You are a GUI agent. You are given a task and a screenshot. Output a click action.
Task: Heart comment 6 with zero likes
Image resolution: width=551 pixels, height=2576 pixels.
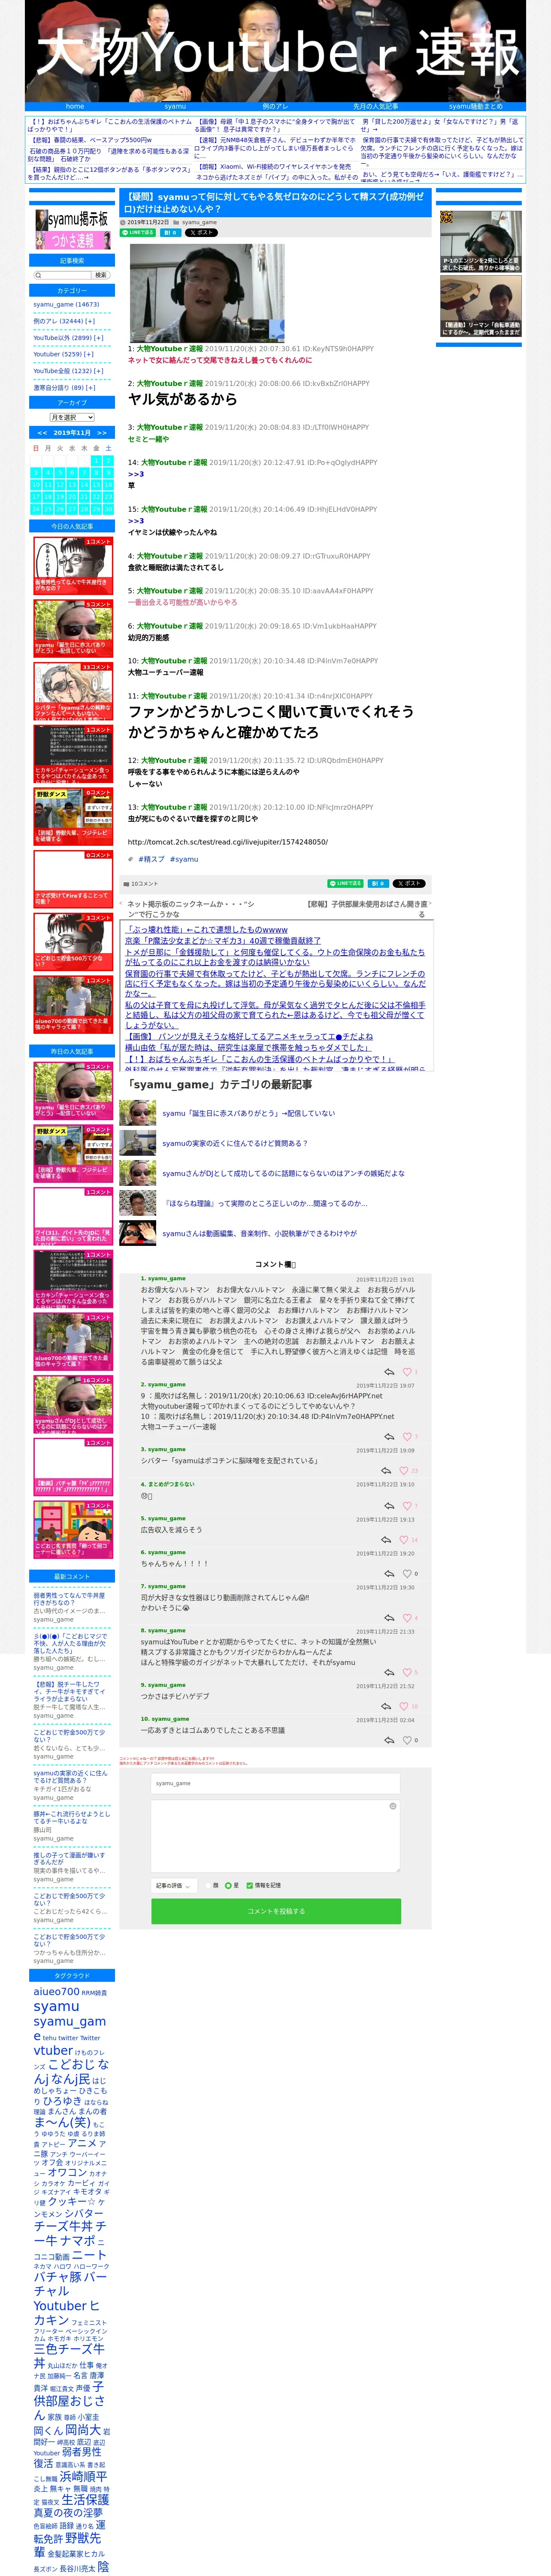click(x=407, y=1574)
